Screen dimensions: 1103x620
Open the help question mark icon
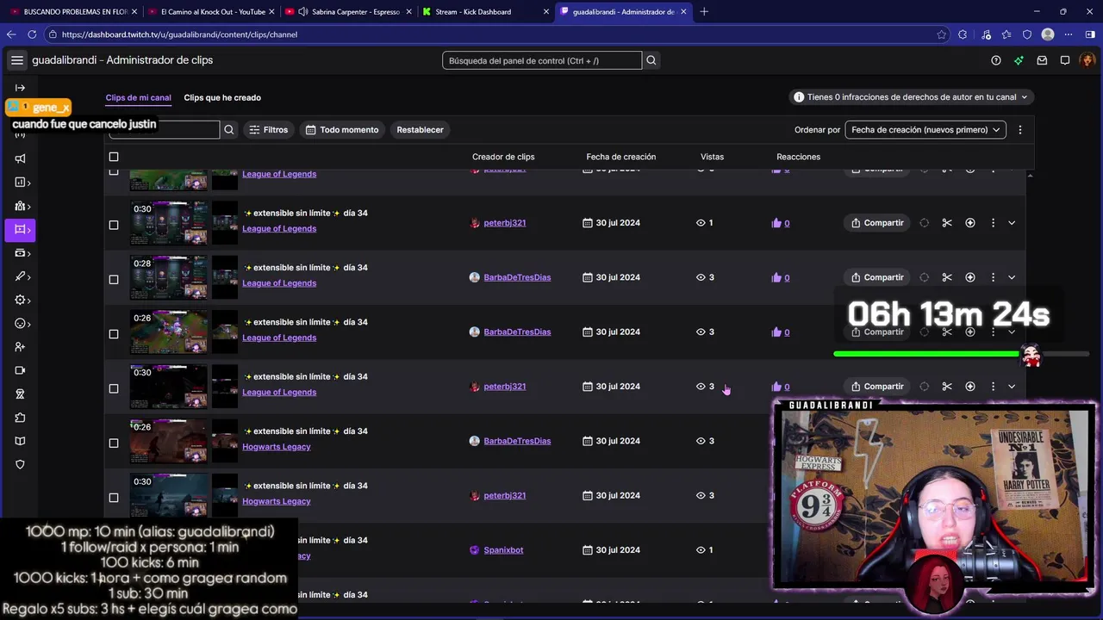996,60
